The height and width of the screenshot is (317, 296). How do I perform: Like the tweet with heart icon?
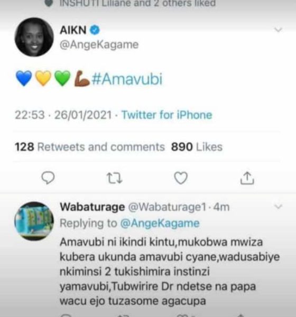181,178
